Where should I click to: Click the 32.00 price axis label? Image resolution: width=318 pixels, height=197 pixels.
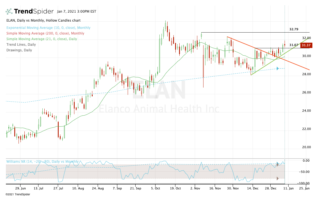pyautogui.click(x=306, y=38)
